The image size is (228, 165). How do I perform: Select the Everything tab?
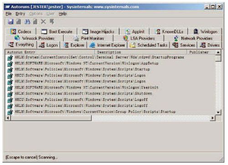(x=21, y=45)
